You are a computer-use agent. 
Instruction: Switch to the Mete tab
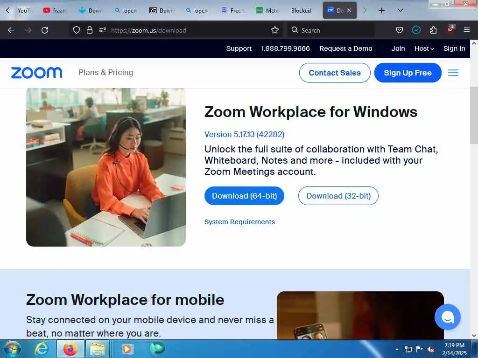click(x=267, y=11)
